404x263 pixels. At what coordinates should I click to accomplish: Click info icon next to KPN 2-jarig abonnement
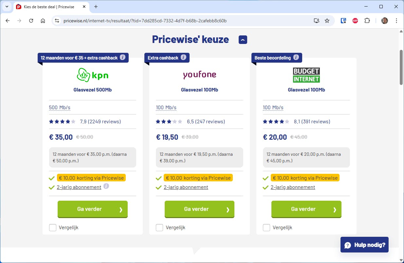point(106,186)
